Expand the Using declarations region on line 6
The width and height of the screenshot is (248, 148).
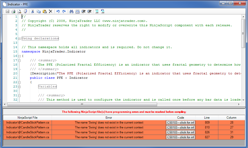pos(19,39)
